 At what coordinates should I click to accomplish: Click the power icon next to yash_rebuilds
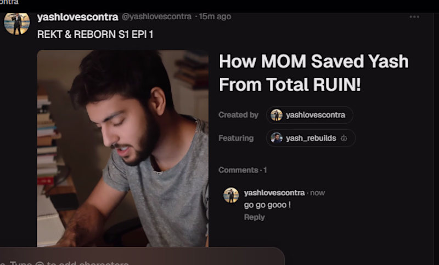pos(344,138)
